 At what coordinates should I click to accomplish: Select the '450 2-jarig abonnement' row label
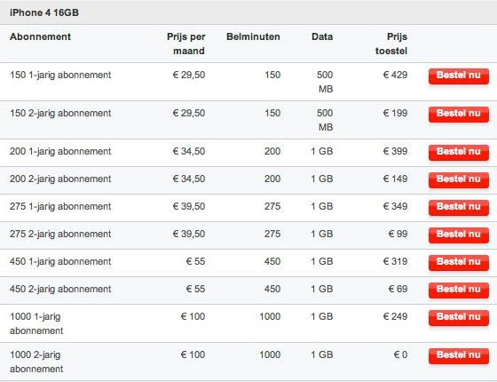(x=60, y=289)
